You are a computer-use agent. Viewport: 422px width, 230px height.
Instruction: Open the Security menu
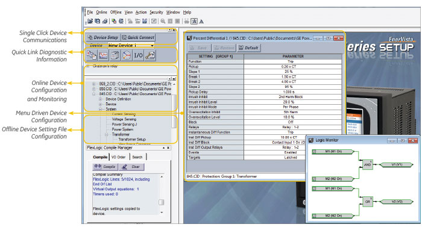pos(156,12)
